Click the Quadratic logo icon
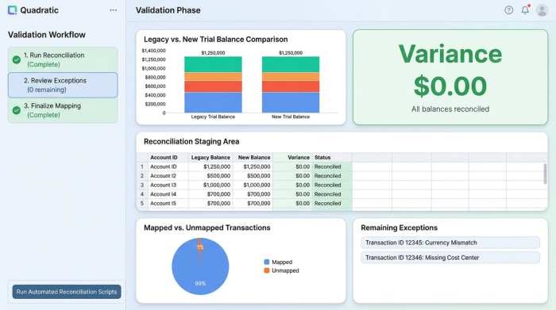556x310 pixels. coord(13,10)
